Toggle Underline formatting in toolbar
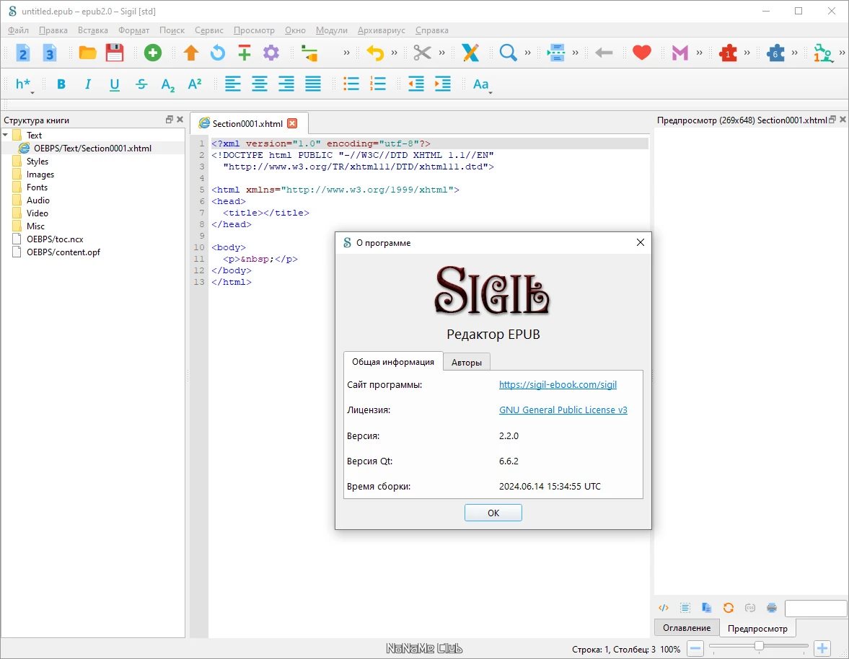The width and height of the screenshot is (849, 659). coord(114,84)
